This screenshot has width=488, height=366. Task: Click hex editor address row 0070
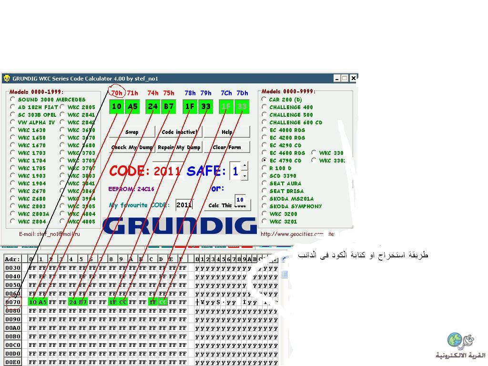point(13,302)
